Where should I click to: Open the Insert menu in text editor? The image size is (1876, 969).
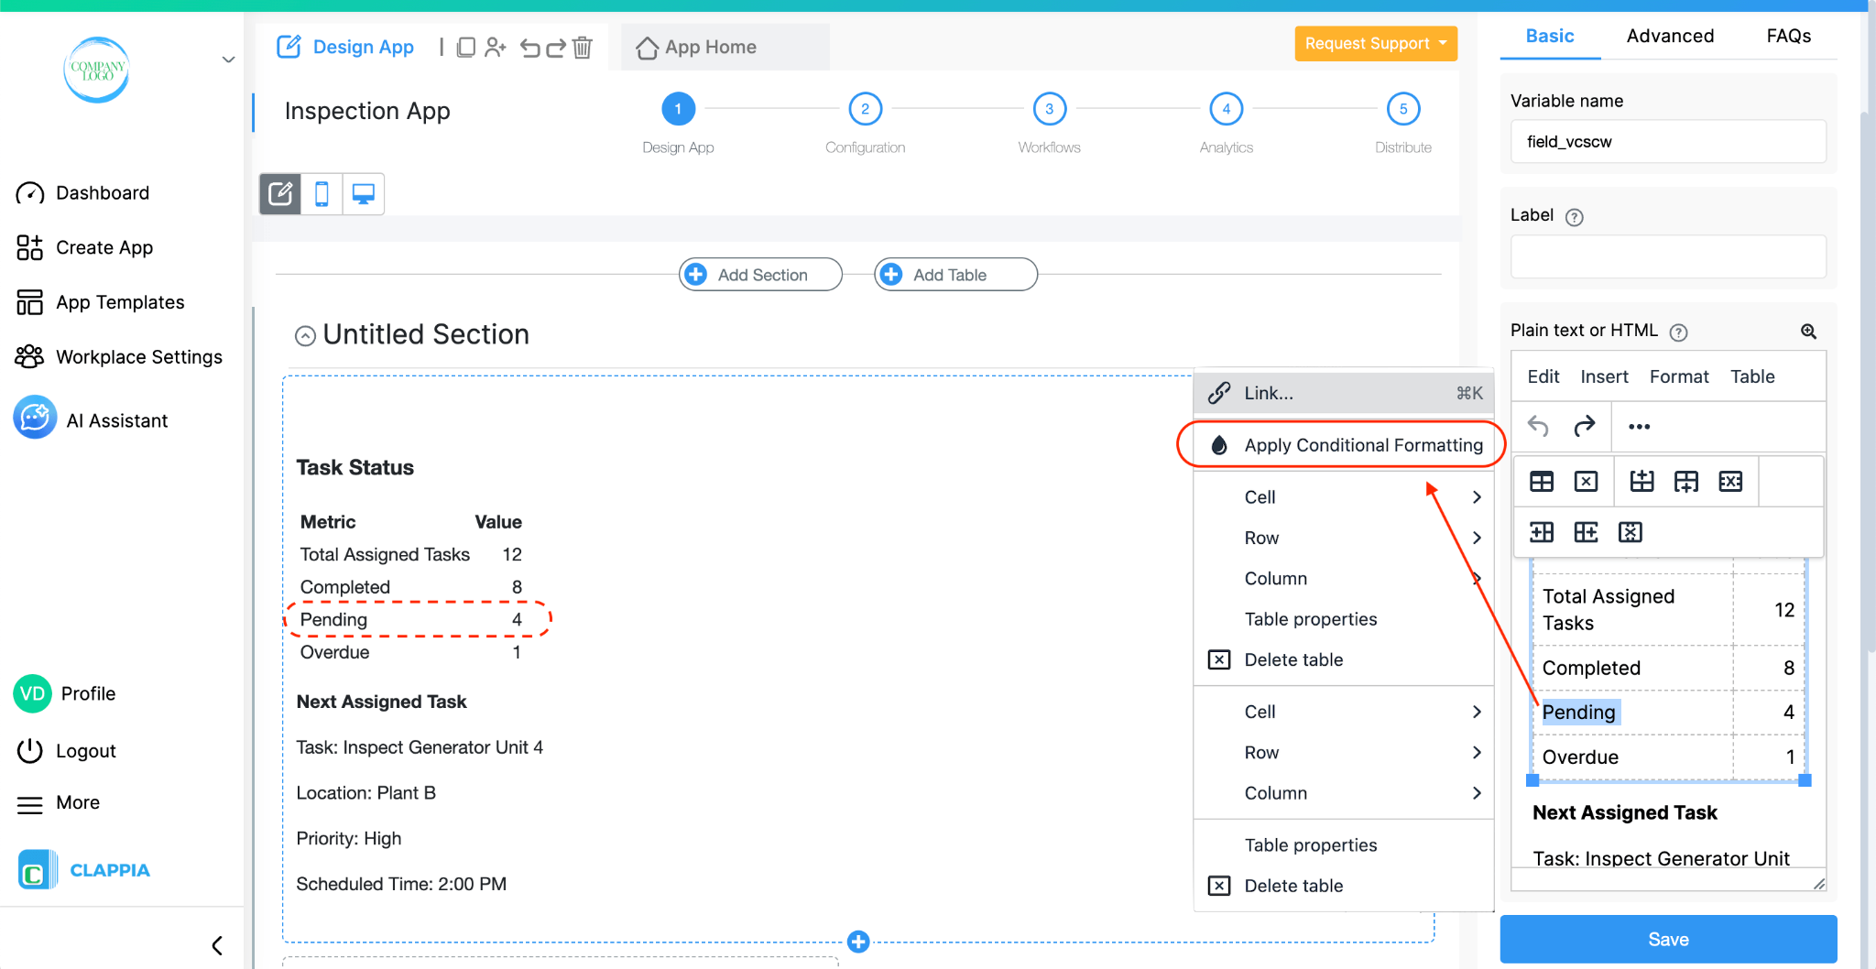[x=1604, y=376]
